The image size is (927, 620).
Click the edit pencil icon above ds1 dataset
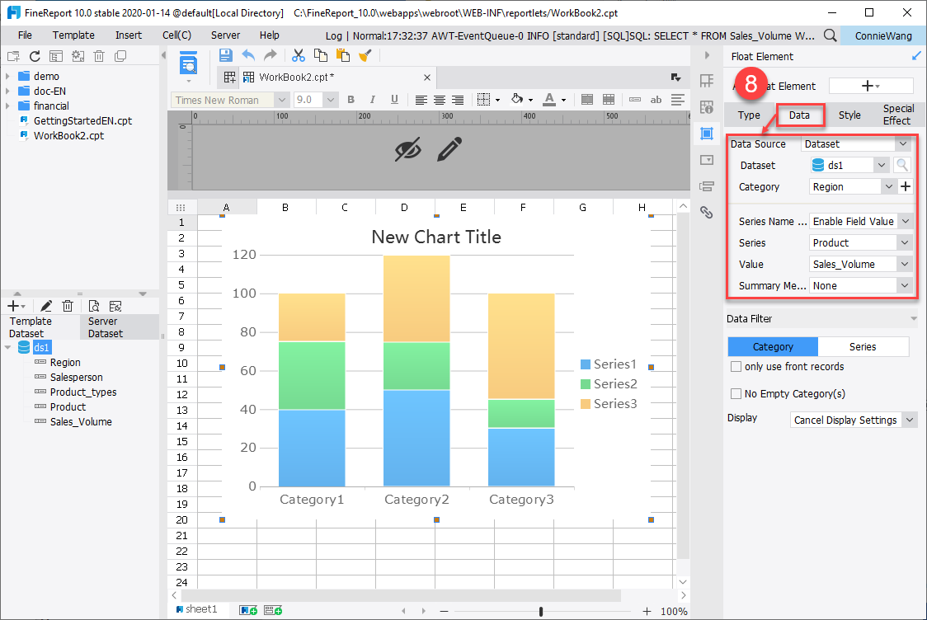coord(46,305)
